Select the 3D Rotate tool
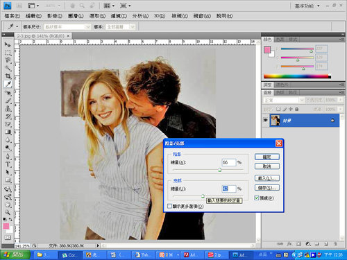347x260 pixels. click(8, 189)
